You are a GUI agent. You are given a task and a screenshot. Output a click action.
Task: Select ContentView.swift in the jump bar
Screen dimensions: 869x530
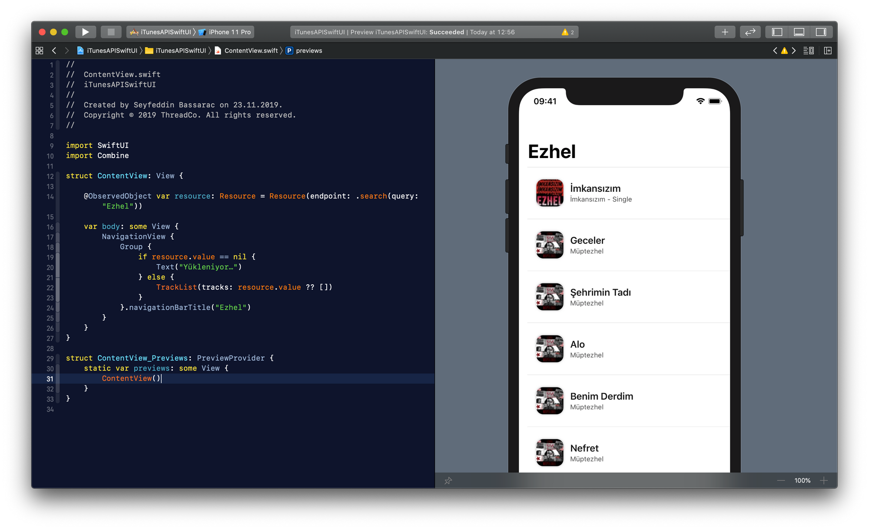(x=251, y=51)
